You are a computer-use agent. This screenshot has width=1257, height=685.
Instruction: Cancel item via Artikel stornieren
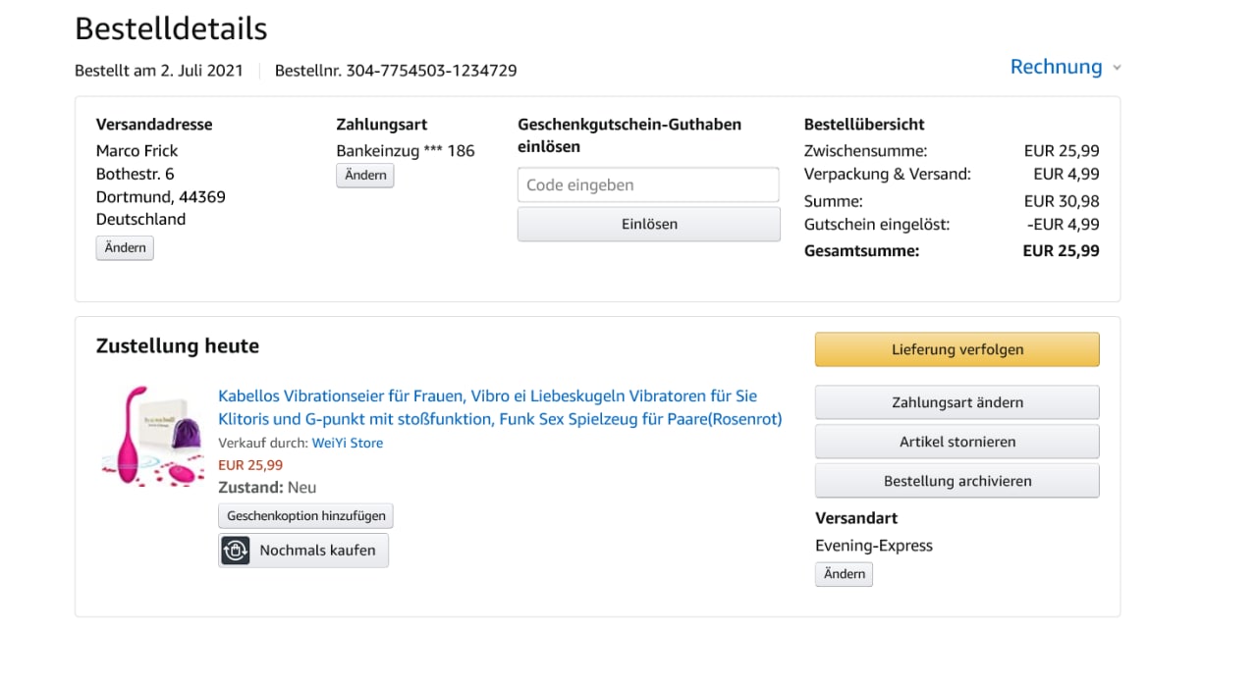(956, 442)
